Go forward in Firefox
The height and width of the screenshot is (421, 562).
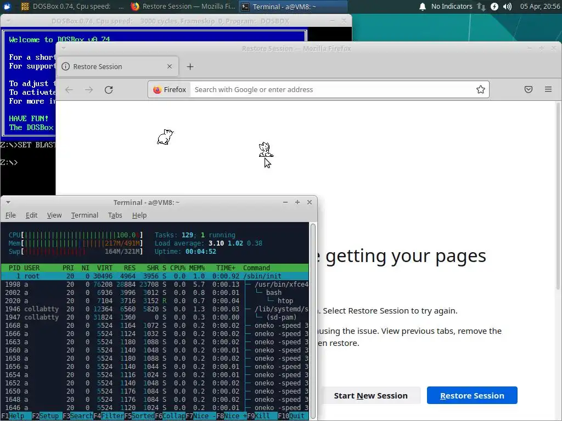point(89,89)
